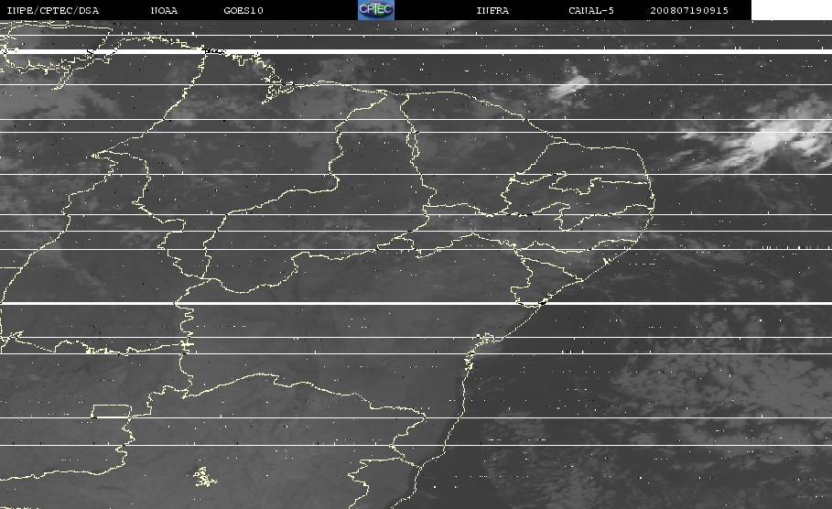Select the INPE/CPTEC/DSA header label
The width and height of the screenshot is (832, 509).
point(52,11)
